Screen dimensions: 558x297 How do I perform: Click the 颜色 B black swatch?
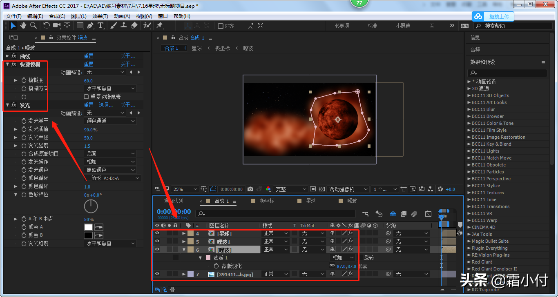pyautogui.click(x=88, y=235)
